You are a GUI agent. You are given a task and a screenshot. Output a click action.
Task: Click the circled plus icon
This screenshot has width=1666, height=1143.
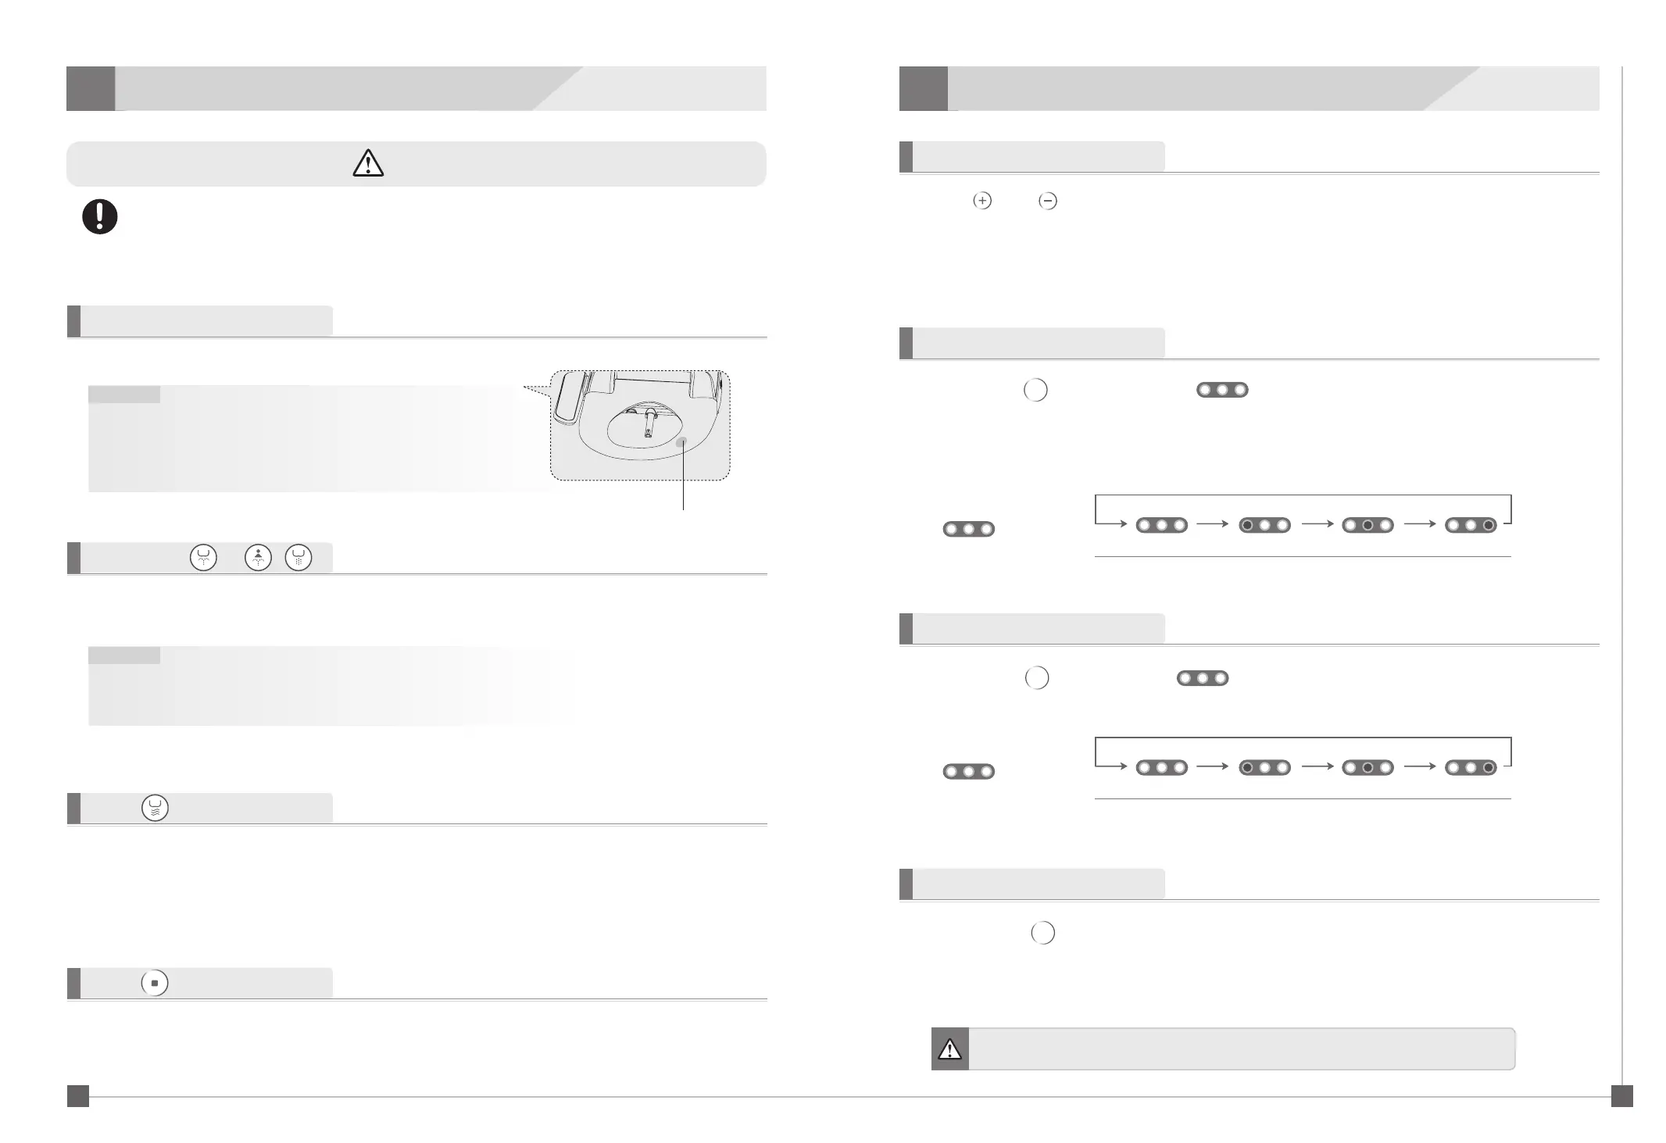pos(982,201)
